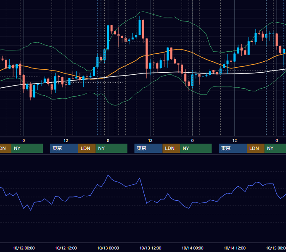Click the 10/13 00:00 date label
The width and height of the screenshot is (286, 252).
(x=108, y=248)
